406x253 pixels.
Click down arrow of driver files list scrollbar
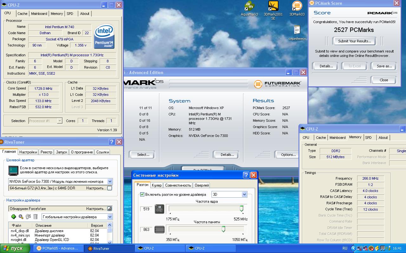(x=110, y=242)
